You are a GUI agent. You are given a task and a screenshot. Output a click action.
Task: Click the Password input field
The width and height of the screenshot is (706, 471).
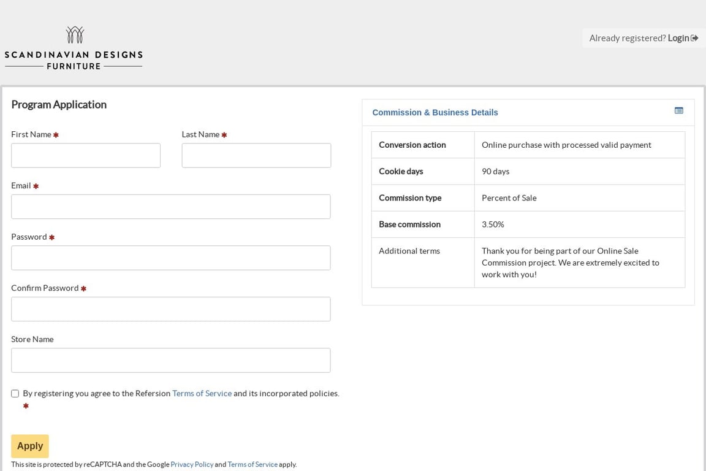tap(170, 258)
